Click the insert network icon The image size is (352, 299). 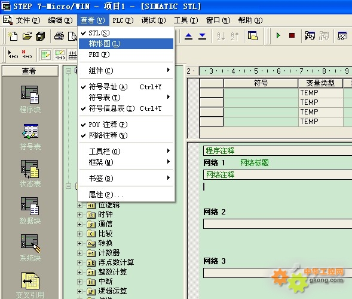click(x=13, y=55)
